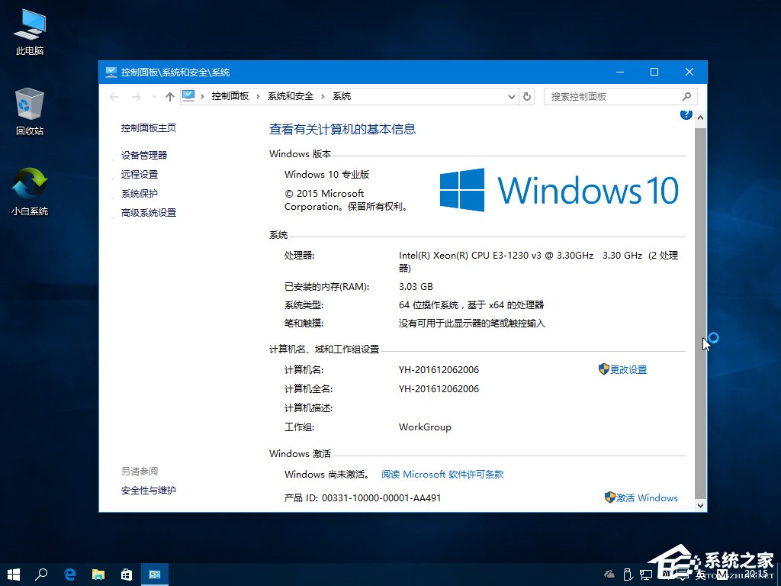Navigate to 控制面板 in the breadcrumb

[230, 96]
